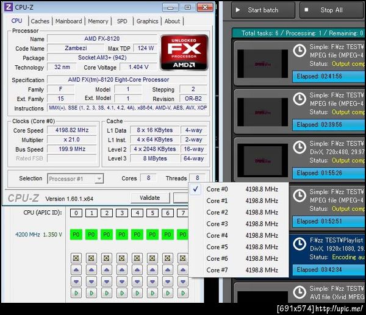
Task: Click the up arrow under core 1 column
Action: click(91, 270)
